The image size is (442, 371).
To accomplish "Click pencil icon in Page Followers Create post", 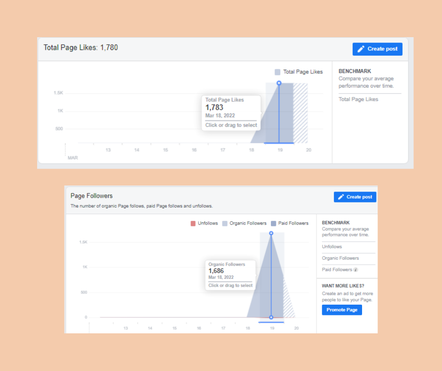I will point(341,197).
